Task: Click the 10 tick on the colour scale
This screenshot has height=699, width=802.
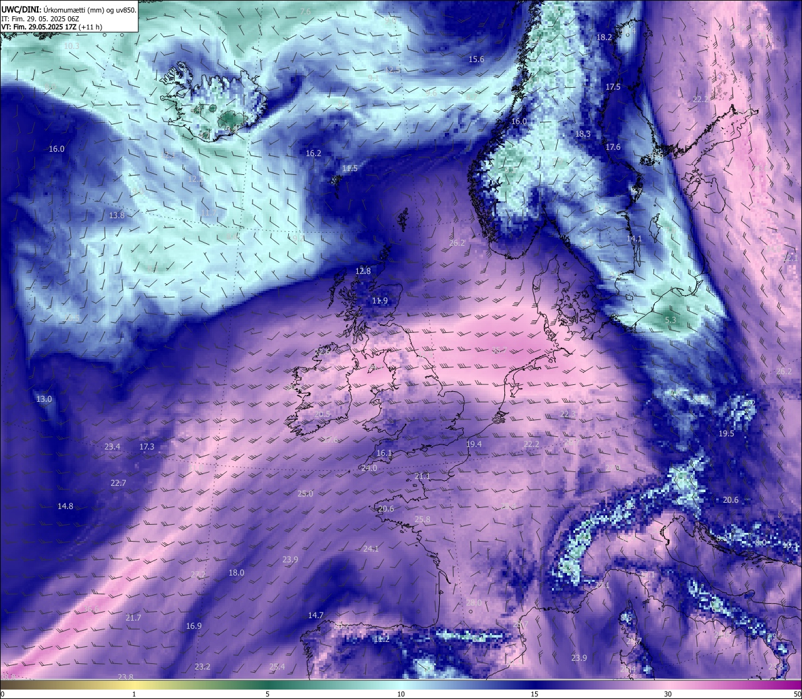Action: (401, 694)
